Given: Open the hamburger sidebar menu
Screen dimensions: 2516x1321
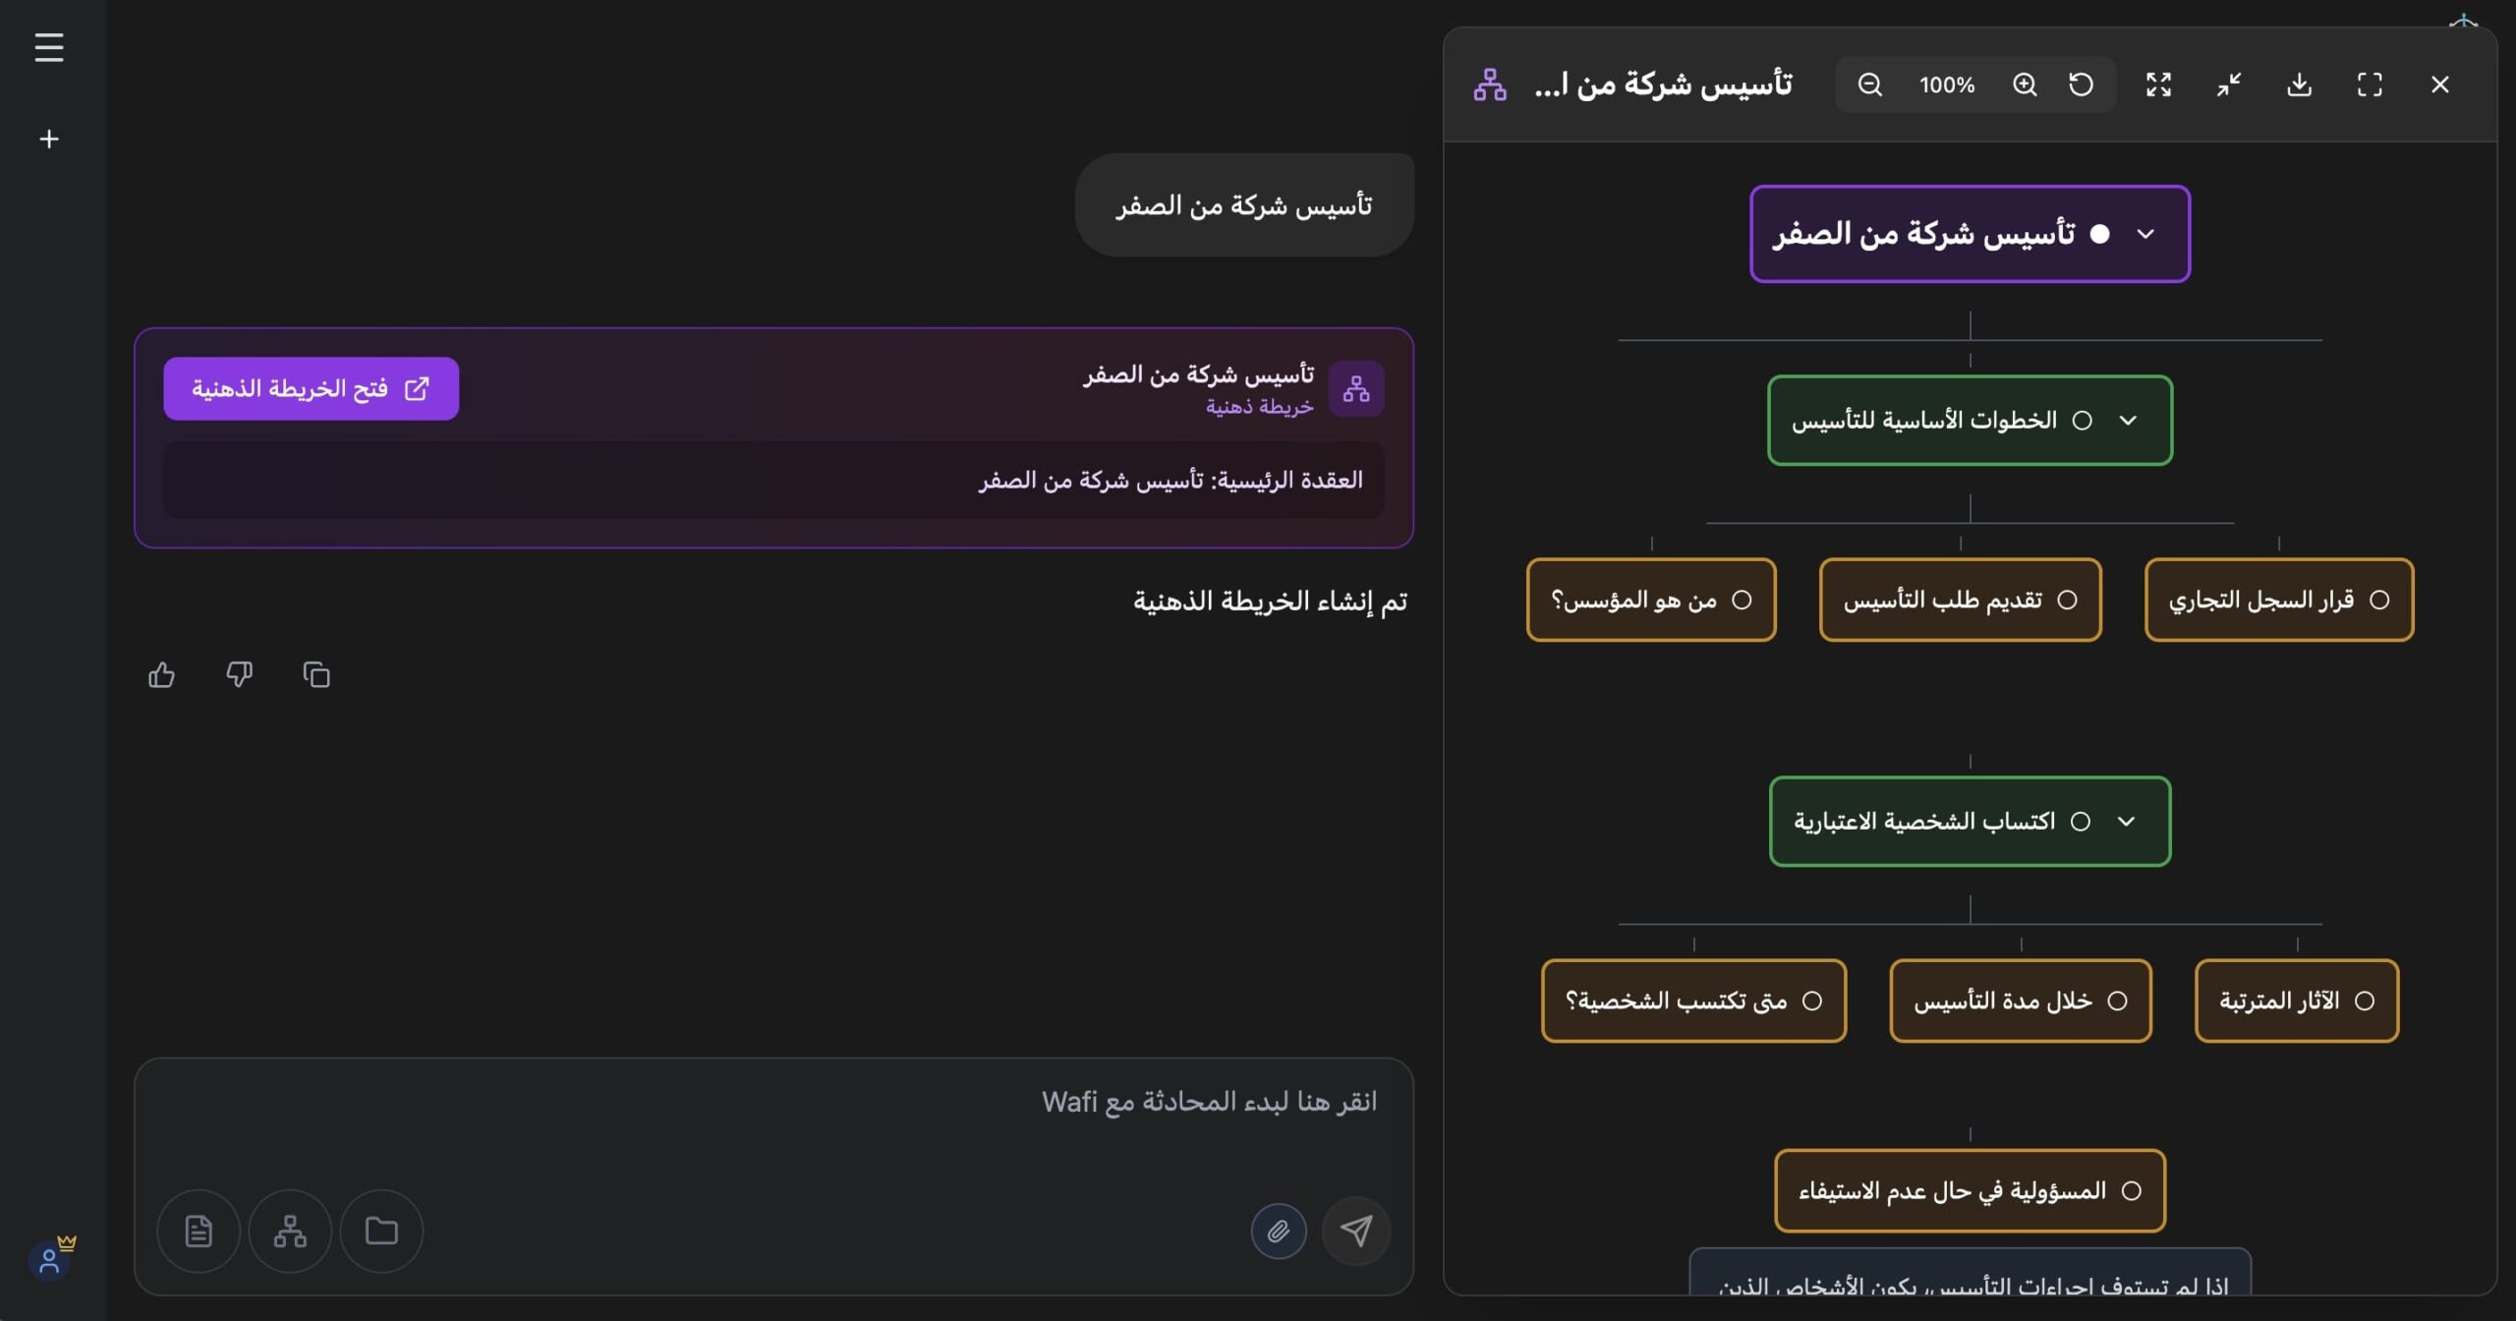Looking at the screenshot, I should pyautogui.click(x=49, y=47).
